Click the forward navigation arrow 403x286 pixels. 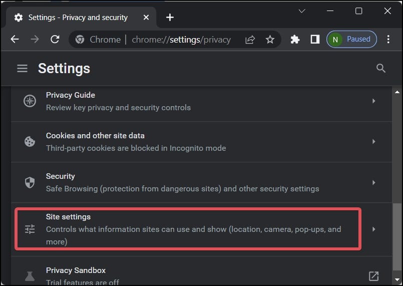(35, 40)
